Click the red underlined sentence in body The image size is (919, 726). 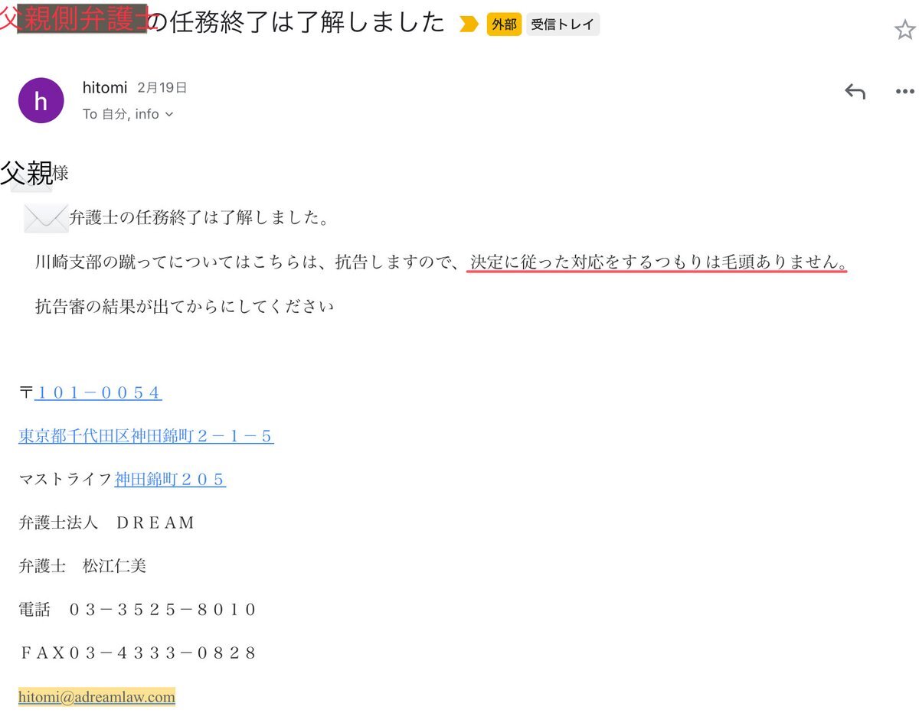pyautogui.click(x=659, y=262)
